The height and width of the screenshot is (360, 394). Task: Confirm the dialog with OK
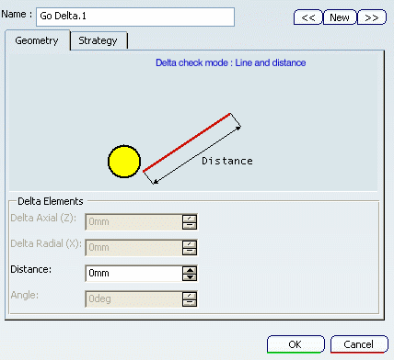295,344
